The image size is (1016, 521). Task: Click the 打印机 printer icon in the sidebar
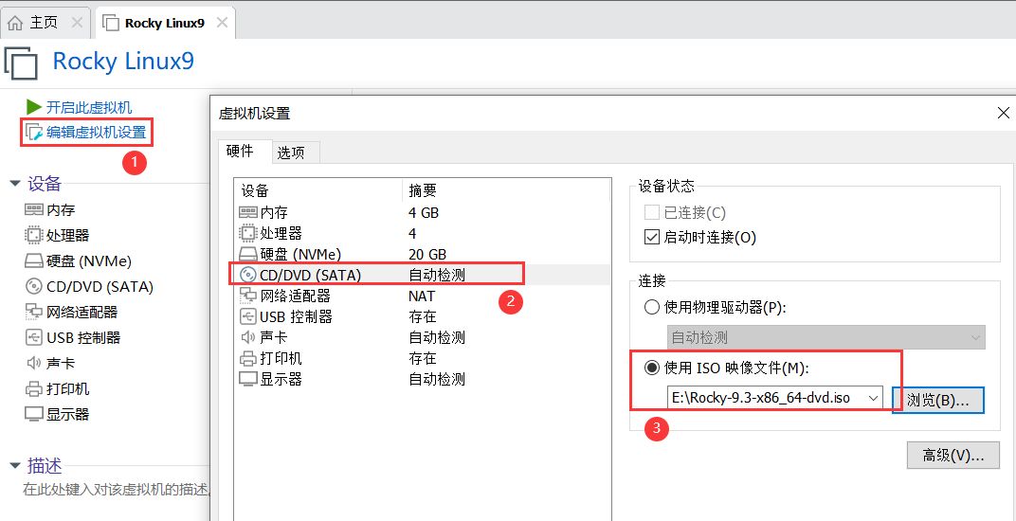[x=34, y=388]
